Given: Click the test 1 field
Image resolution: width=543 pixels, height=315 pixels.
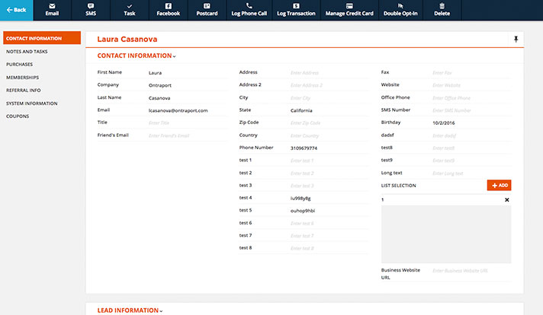Looking at the screenshot, I should point(329,161).
